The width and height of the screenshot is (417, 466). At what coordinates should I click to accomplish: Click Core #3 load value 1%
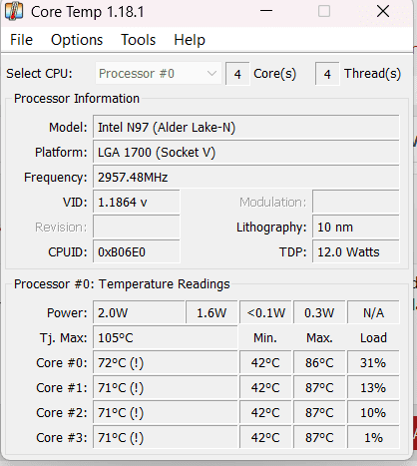tap(373, 438)
